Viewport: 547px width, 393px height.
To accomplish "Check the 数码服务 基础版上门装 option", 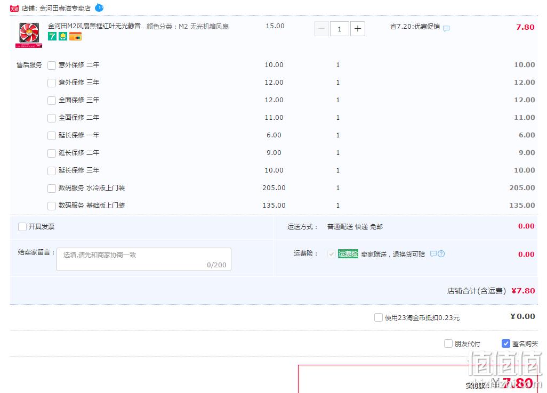I will [x=52, y=206].
